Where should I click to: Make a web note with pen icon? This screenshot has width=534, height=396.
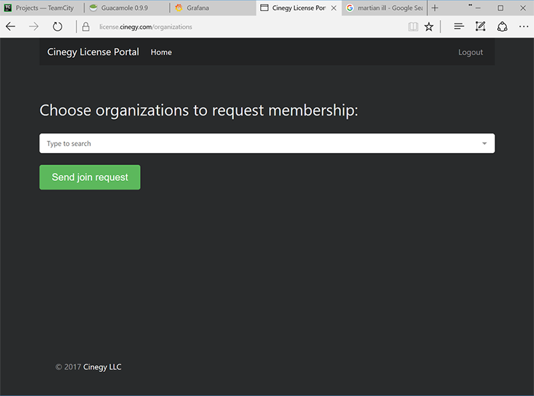(480, 26)
